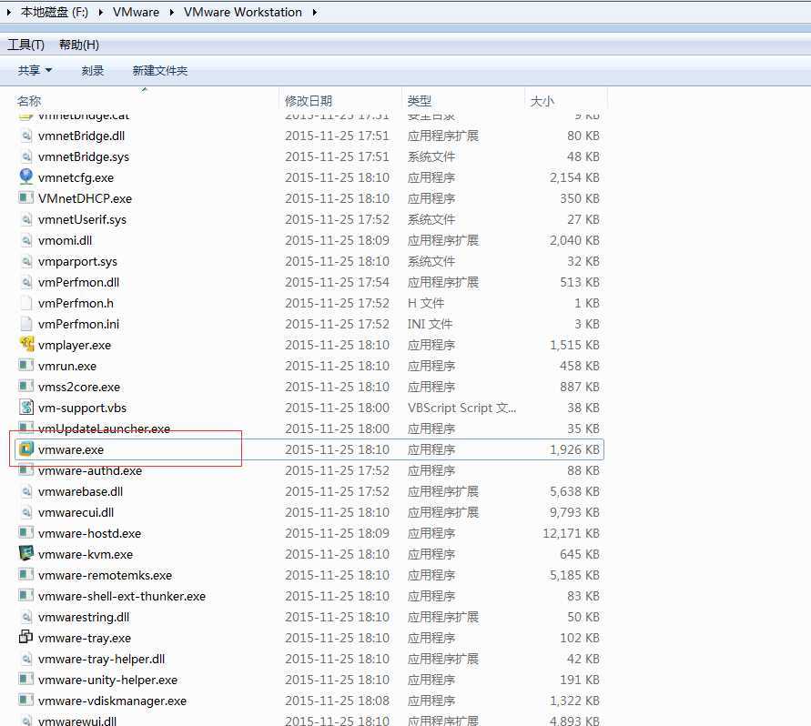Click the vmwarebase.dll file icon
The image size is (811, 726).
(x=26, y=491)
